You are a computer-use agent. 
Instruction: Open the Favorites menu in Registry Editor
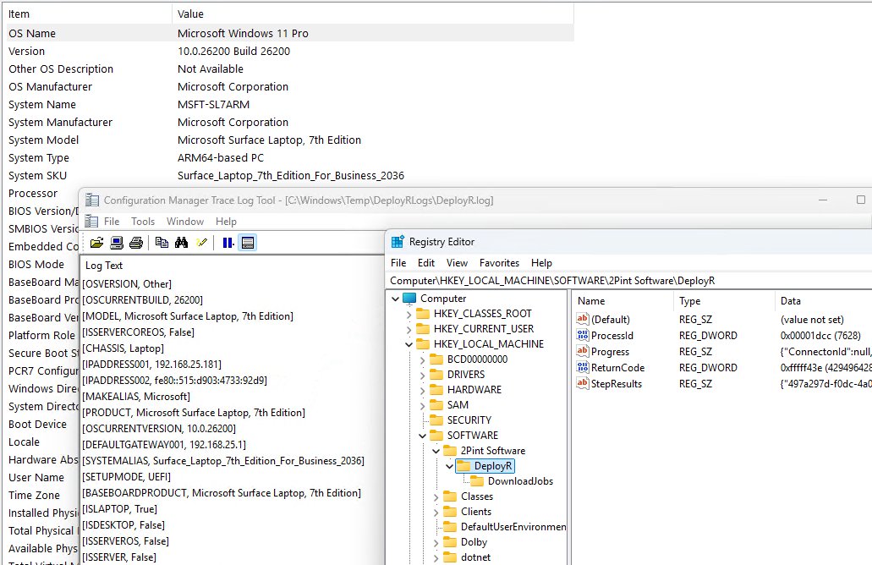click(499, 263)
